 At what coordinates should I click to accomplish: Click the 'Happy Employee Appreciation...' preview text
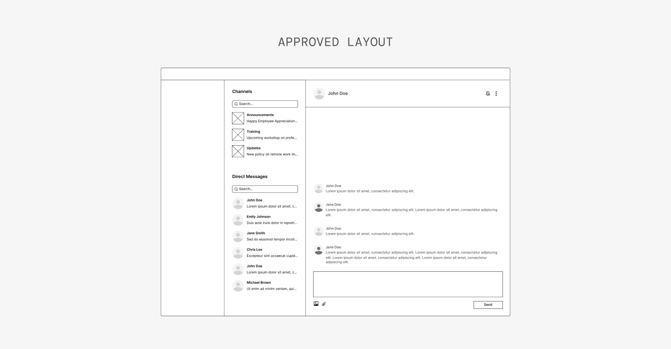[x=272, y=121]
